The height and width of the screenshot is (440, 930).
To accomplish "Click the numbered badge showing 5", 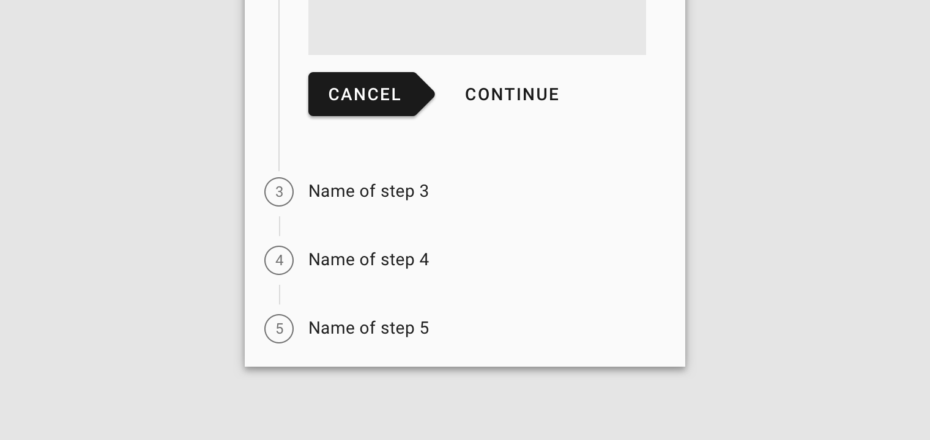I will click(279, 329).
